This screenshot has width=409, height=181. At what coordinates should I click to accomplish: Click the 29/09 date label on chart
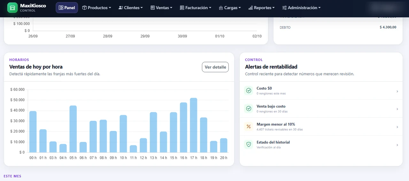pos(145,36)
